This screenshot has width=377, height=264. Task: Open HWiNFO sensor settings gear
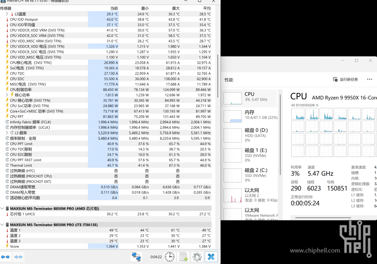(x=197, y=257)
